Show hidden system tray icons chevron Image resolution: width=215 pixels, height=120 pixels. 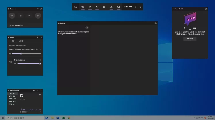click(194, 118)
